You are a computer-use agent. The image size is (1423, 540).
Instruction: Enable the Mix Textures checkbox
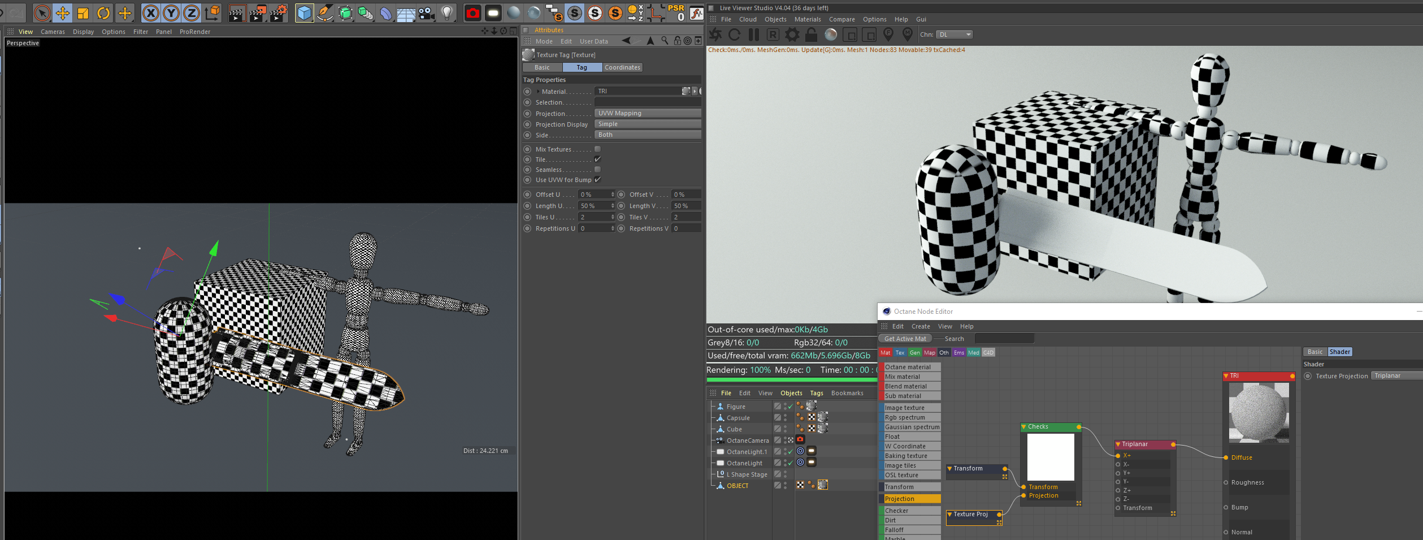point(597,149)
